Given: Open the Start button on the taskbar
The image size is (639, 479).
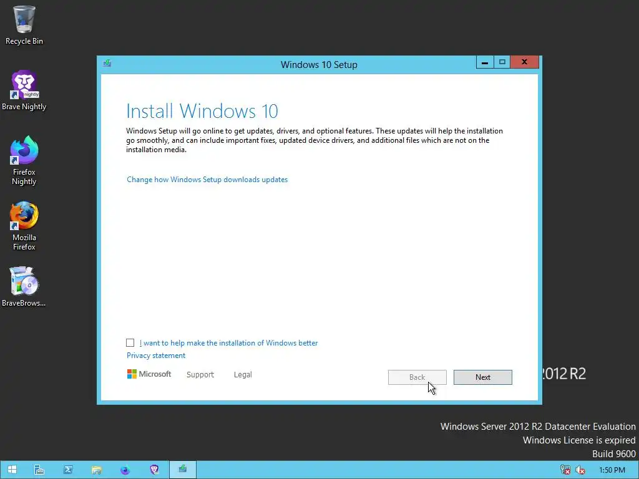Looking at the screenshot, I should click(x=12, y=470).
